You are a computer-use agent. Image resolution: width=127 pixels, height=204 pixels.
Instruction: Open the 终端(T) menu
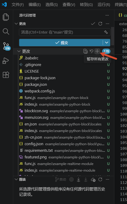pos(121,5)
